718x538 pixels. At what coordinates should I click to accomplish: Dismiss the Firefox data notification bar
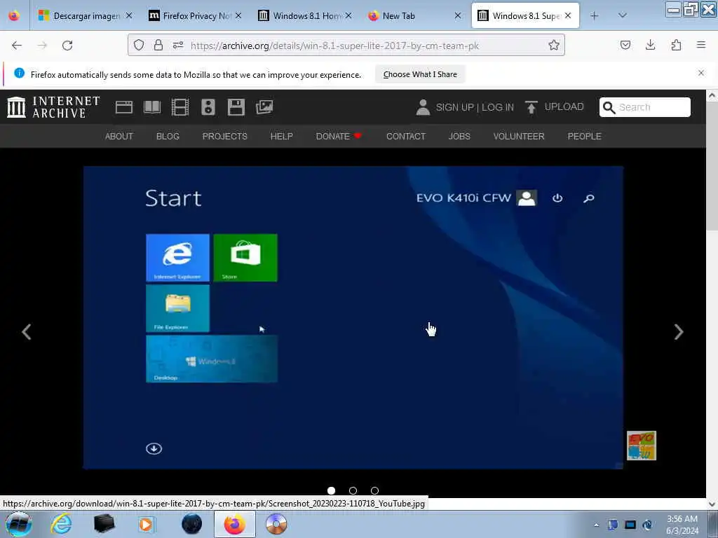(x=701, y=73)
